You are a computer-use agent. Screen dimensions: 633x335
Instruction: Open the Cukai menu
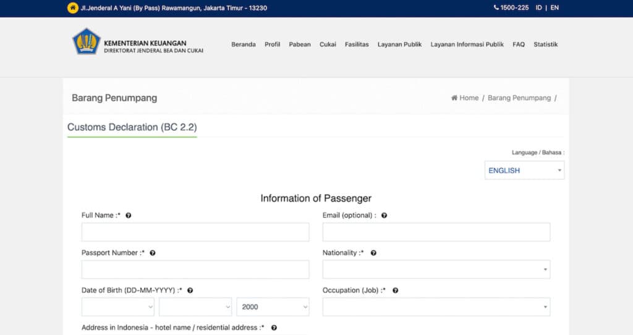328,45
